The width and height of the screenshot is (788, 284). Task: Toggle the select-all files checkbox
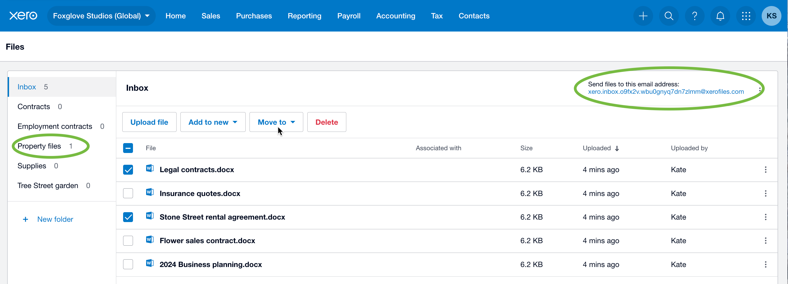tap(128, 148)
